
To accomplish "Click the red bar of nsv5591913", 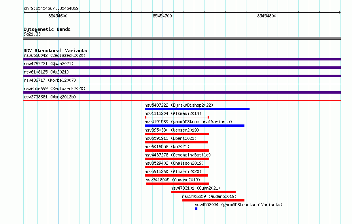I will pos(176,142).
